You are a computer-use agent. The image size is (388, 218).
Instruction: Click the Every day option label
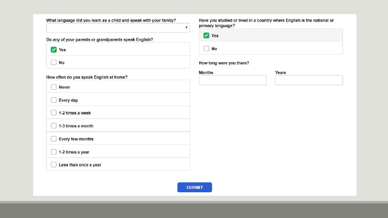coord(68,100)
